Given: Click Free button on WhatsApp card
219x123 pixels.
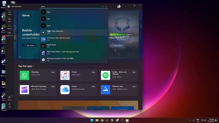Looking at the screenshot, I should [x=53, y=72].
